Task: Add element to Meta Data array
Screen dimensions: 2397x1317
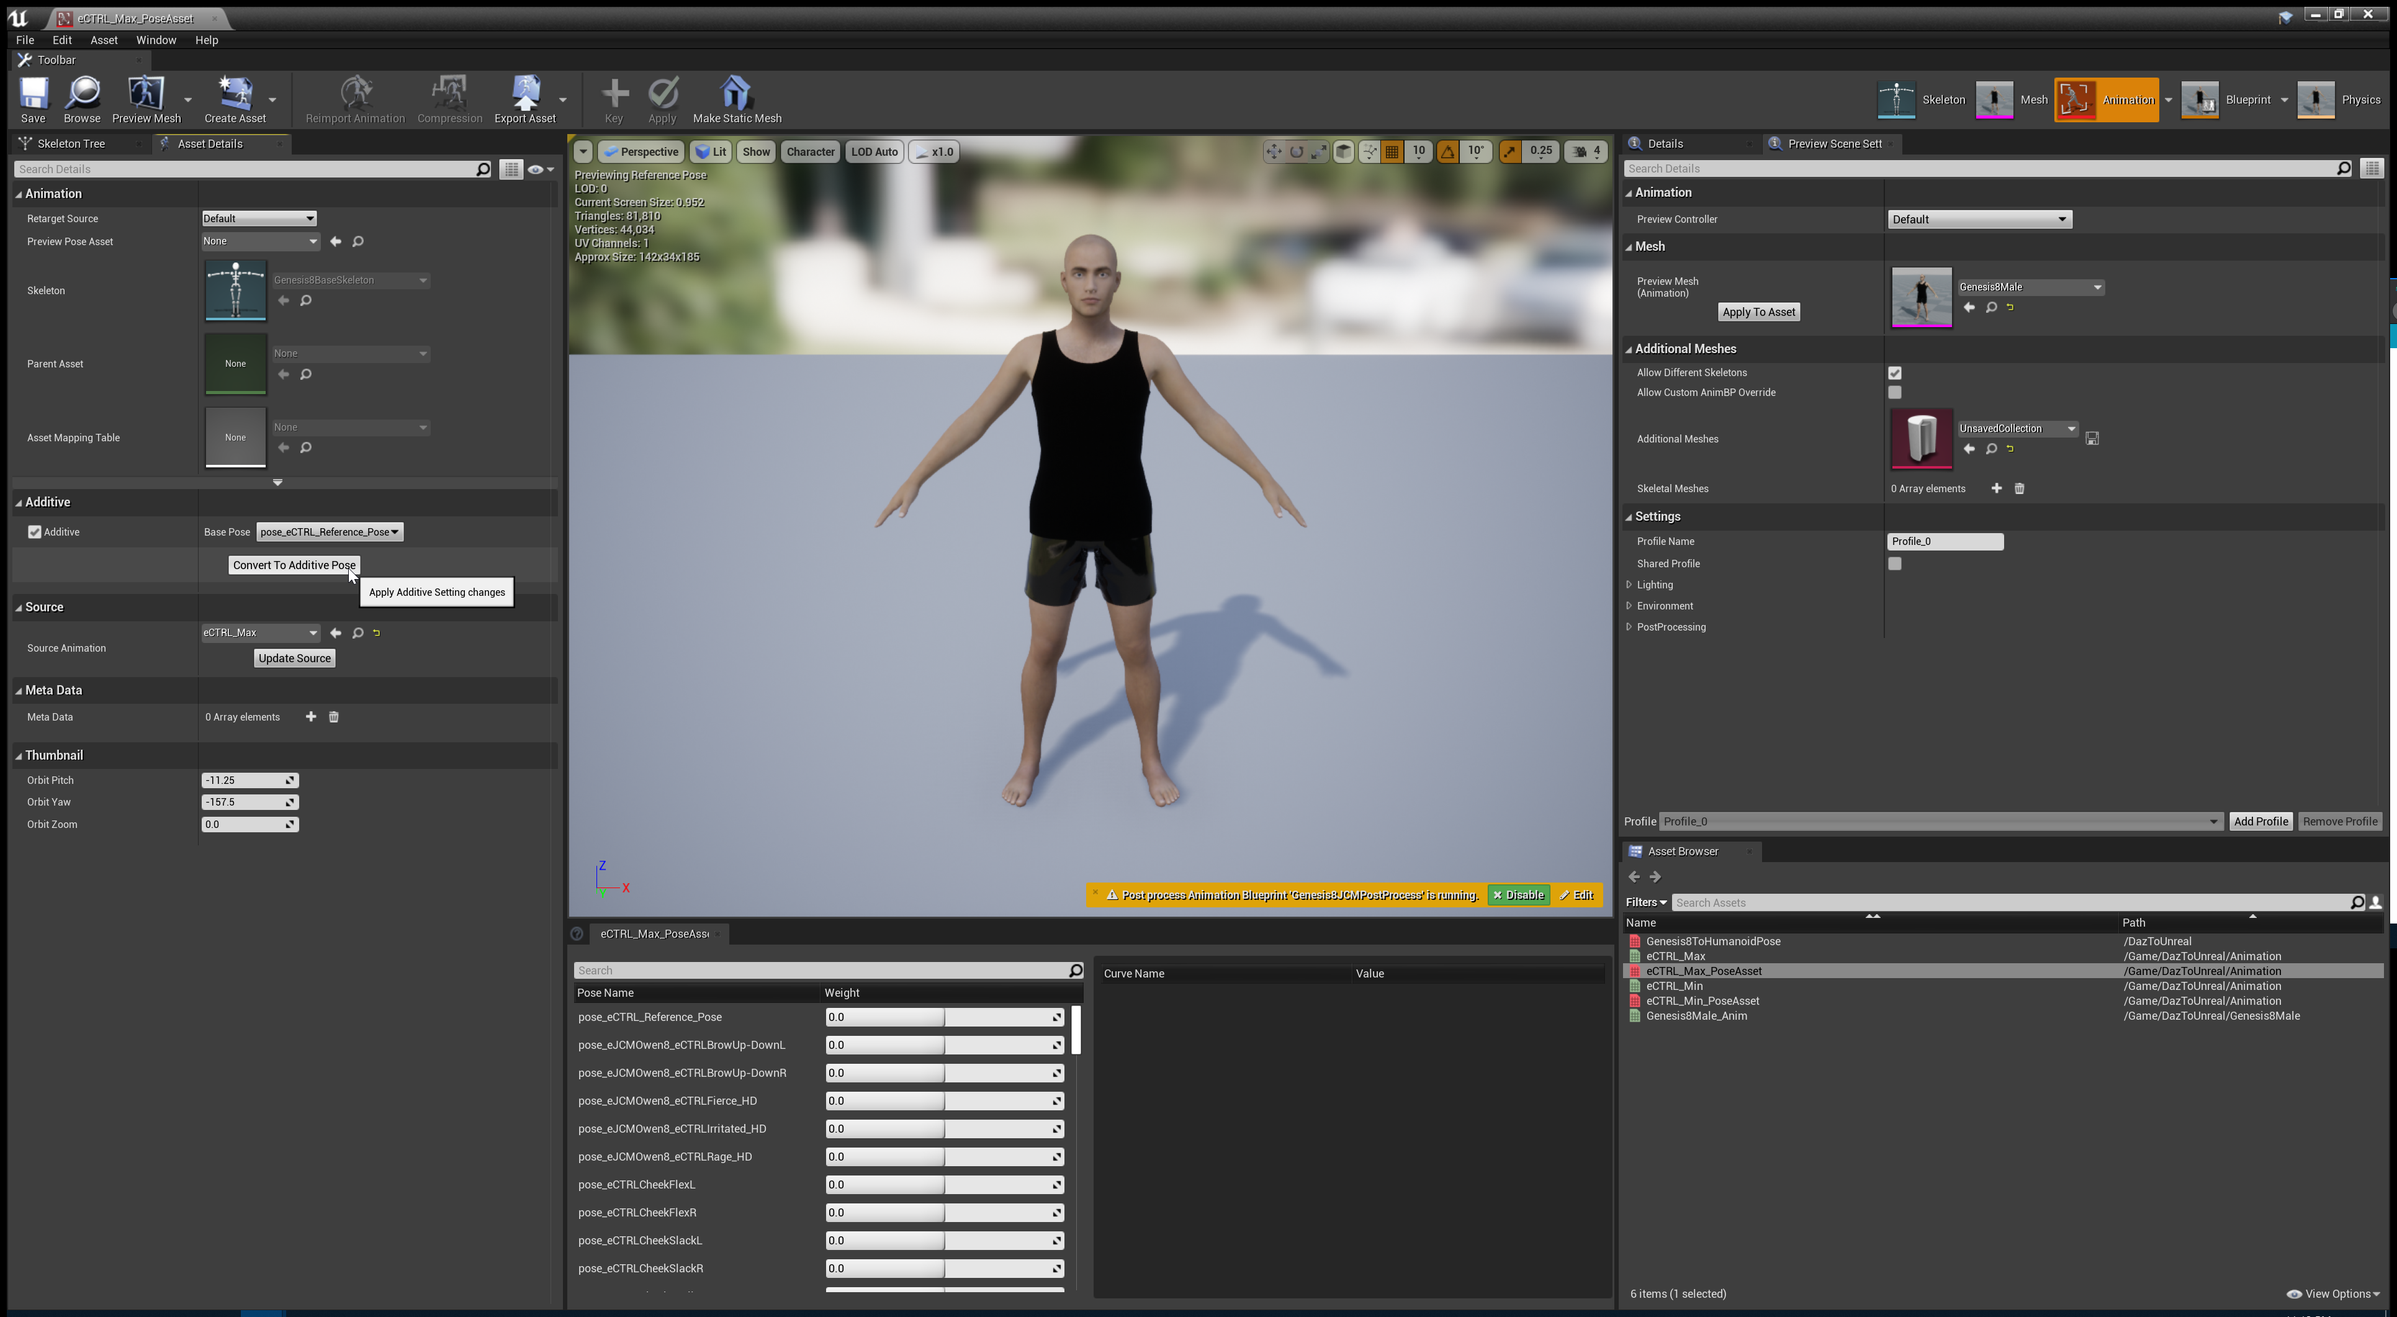Action: tap(311, 717)
